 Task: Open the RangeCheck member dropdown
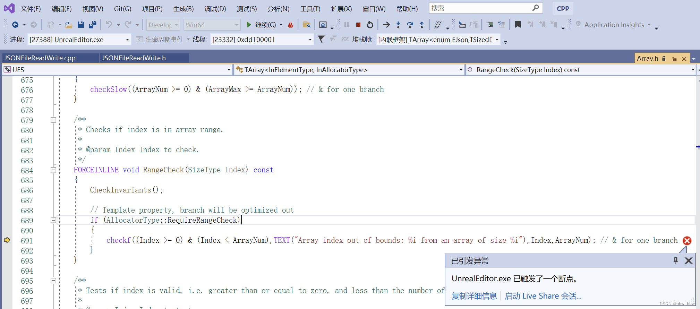[x=581, y=70]
